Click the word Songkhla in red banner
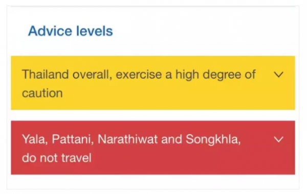Image resolution: width=307 pixels, height=194 pixels. (213, 140)
